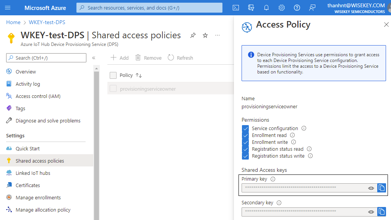The width and height of the screenshot is (391, 220).
Task: Show the Primary key value
Action: 371,188
